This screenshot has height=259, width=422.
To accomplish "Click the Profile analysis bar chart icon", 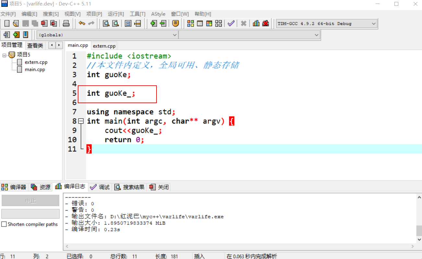I will 256,23.
